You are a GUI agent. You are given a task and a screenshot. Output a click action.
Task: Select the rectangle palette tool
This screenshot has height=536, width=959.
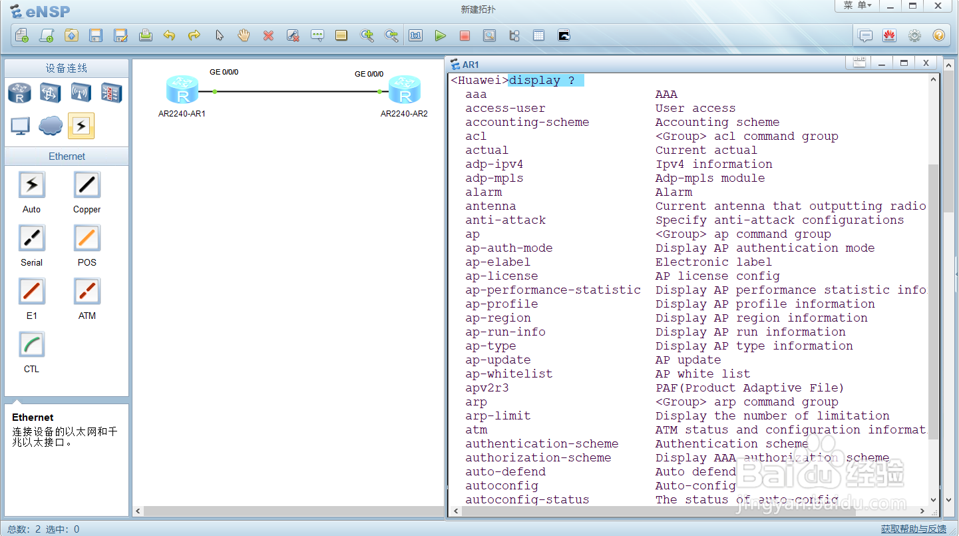341,35
